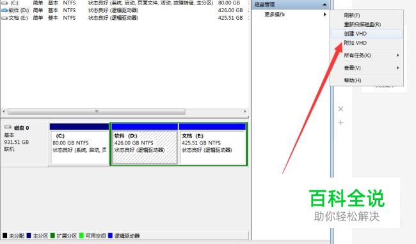Click 软件 (D:) drive icon in list
The height and width of the screenshot is (244, 416).
4,10
